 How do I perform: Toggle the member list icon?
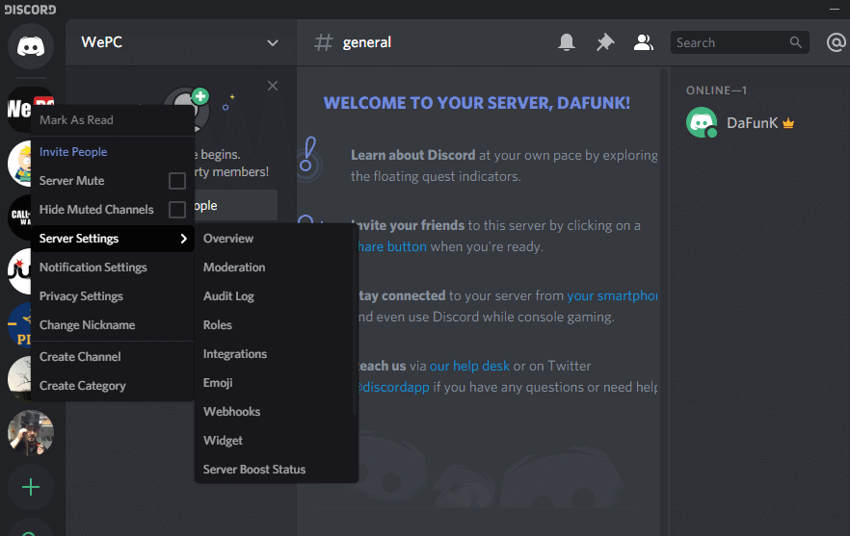[644, 42]
